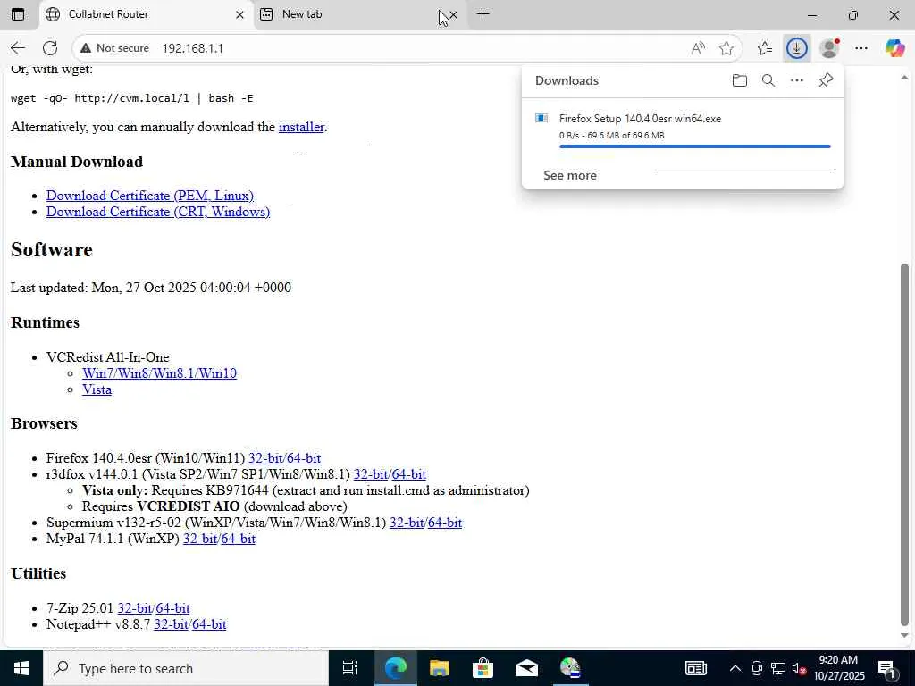915x686 pixels.
Task: Open Task View on the taskbar
Action: pyautogui.click(x=349, y=668)
